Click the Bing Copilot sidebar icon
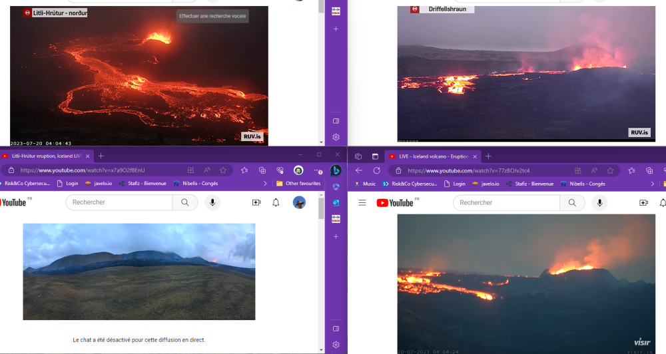Screen dimensions: 666x354 pyautogui.click(x=336, y=170)
